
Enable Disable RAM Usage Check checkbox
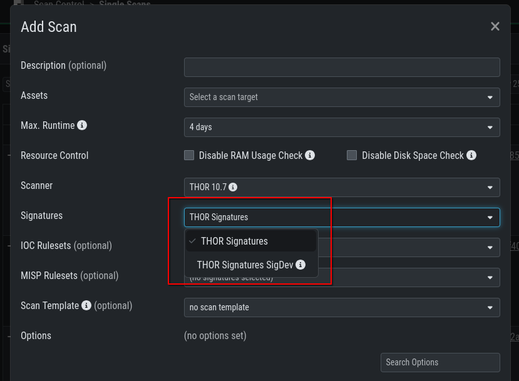(189, 155)
